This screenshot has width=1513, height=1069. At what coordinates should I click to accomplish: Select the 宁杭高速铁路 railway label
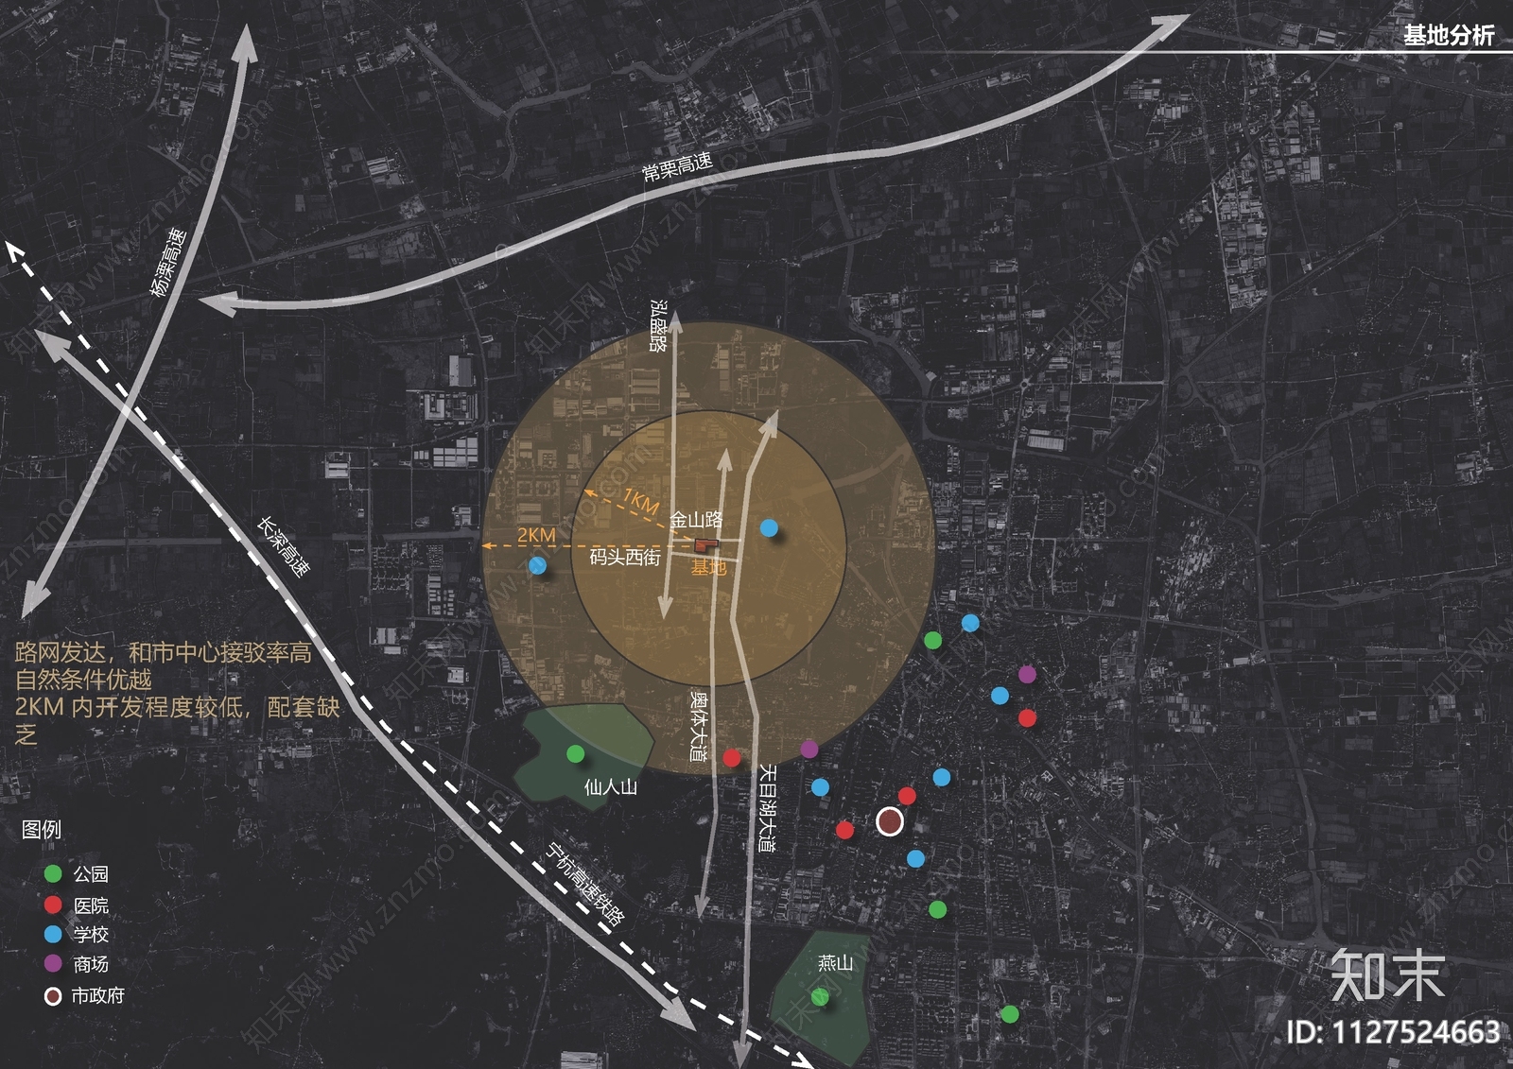(585, 886)
